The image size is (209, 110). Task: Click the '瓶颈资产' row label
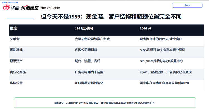click(16, 61)
